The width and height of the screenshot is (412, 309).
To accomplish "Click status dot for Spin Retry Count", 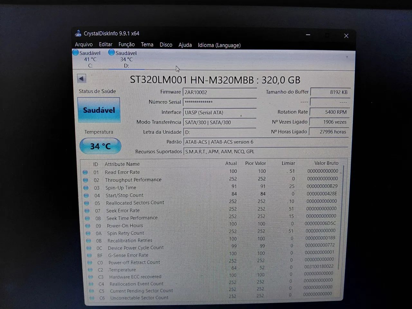I will coord(88,233).
